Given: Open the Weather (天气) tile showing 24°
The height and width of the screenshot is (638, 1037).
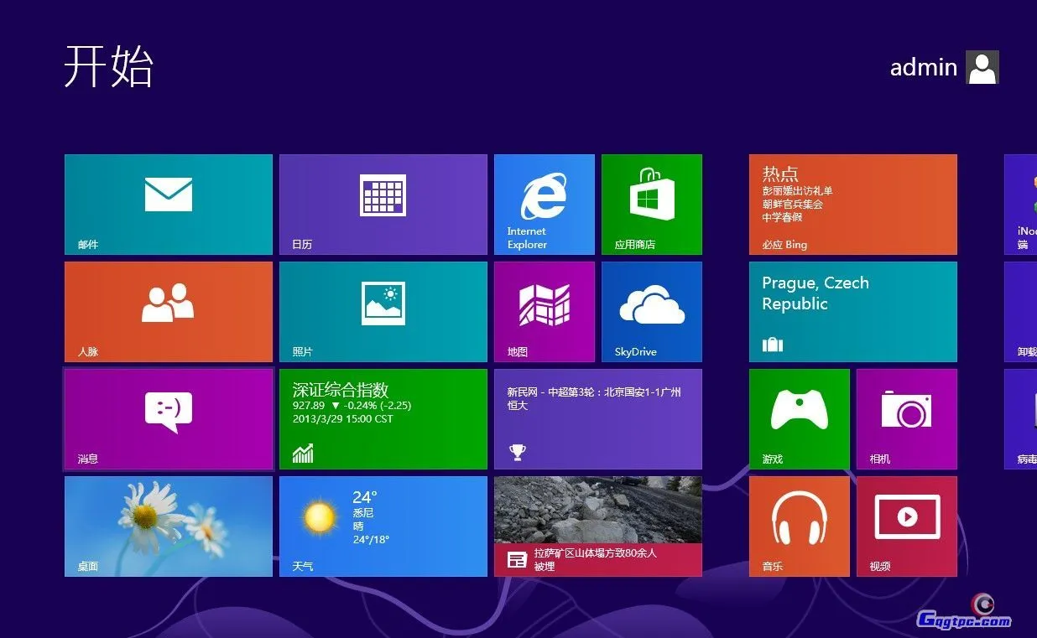Looking at the screenshot, I should pyautogui.click(x=383, y=526).
